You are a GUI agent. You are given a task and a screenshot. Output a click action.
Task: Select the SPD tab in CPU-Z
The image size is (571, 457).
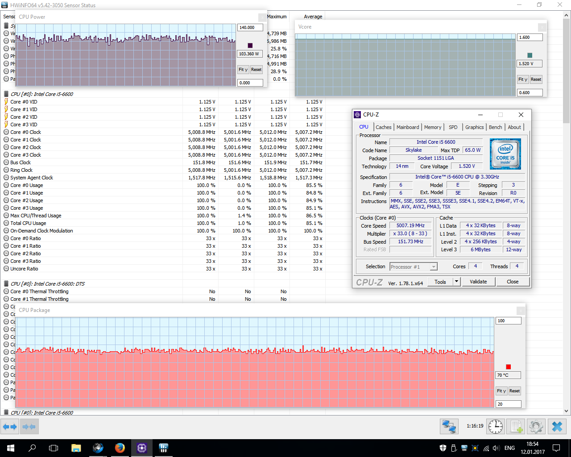(453, 127)
